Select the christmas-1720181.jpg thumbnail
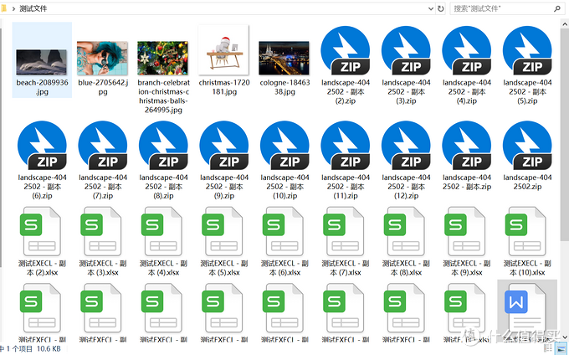This screenshot has width=569, height=355. click(x=223, y=49)
